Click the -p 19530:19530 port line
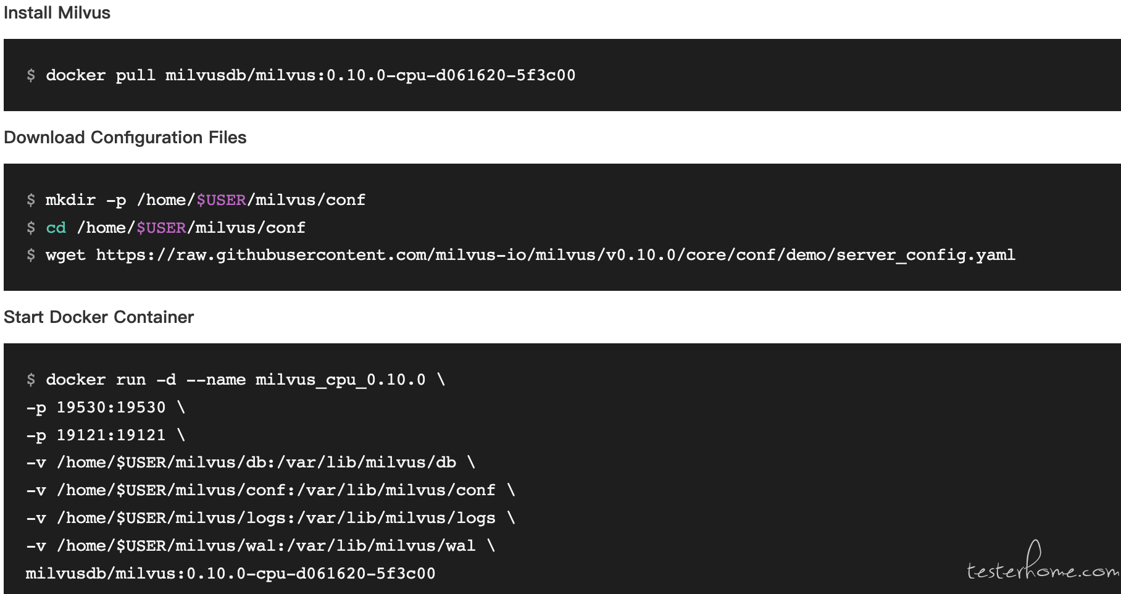The height and width of the screenshot is (594, 1121). pyautogui.click(x=106, y=408)
